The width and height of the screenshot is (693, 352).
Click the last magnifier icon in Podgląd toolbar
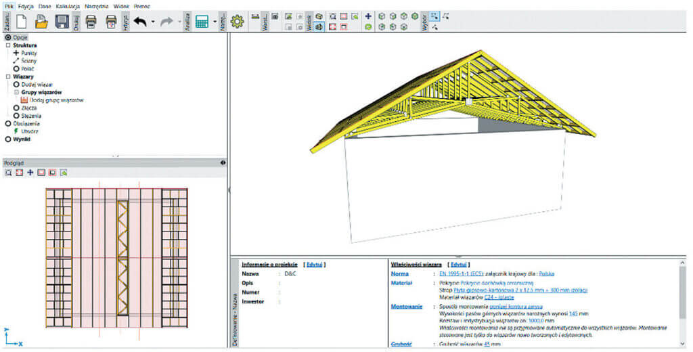point(64,173)
